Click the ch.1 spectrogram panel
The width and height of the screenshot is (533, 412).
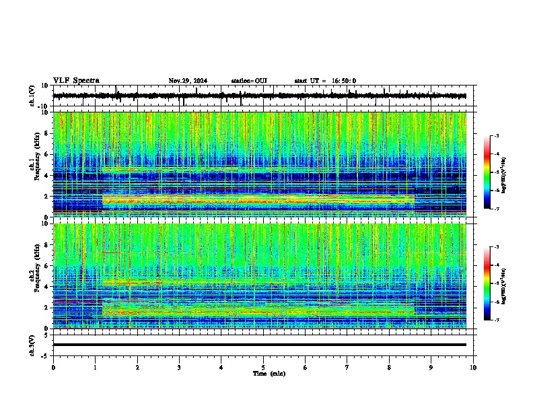tap(260, 164)
